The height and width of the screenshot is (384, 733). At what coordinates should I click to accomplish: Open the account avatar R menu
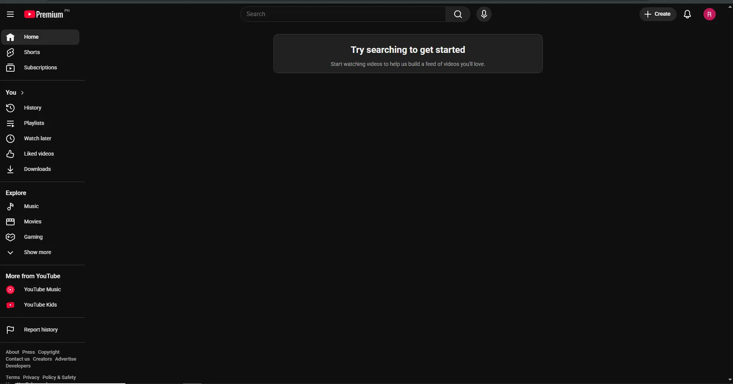pos(710,14)
